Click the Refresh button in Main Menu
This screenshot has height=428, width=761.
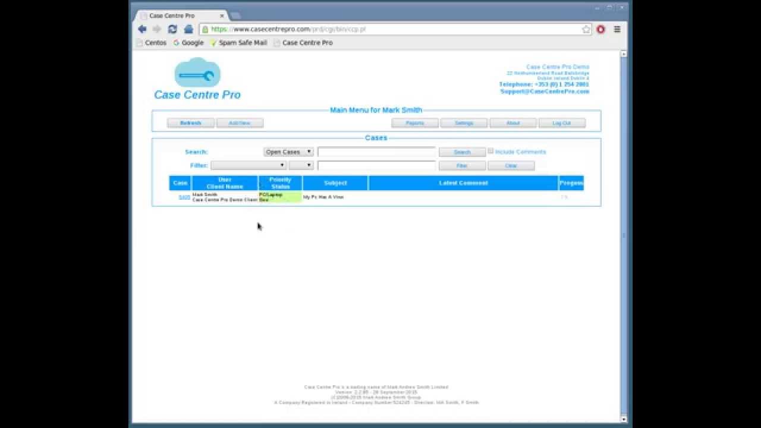pos(190,123)
